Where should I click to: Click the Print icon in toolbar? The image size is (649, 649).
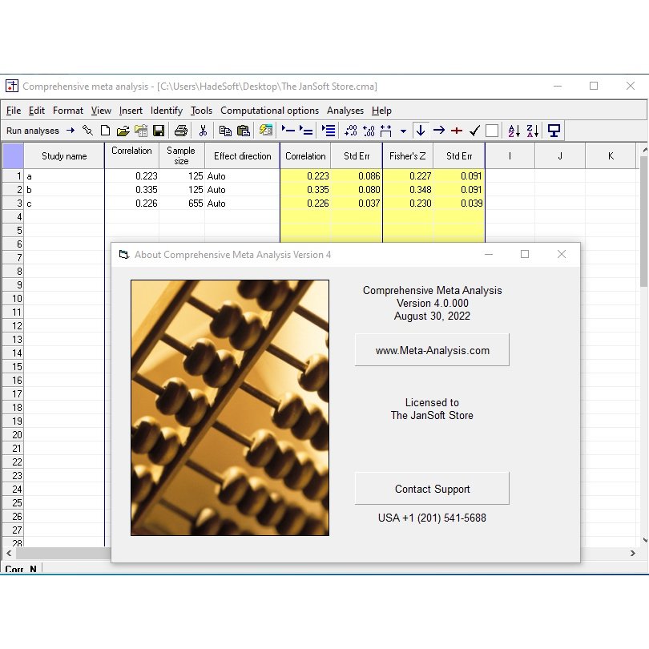(x=181, y=131)
